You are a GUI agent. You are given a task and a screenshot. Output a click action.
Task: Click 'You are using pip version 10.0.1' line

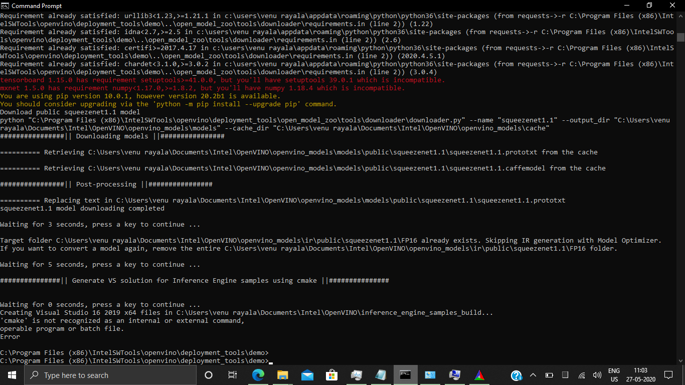pyautogui.click(x=140, y=96)
